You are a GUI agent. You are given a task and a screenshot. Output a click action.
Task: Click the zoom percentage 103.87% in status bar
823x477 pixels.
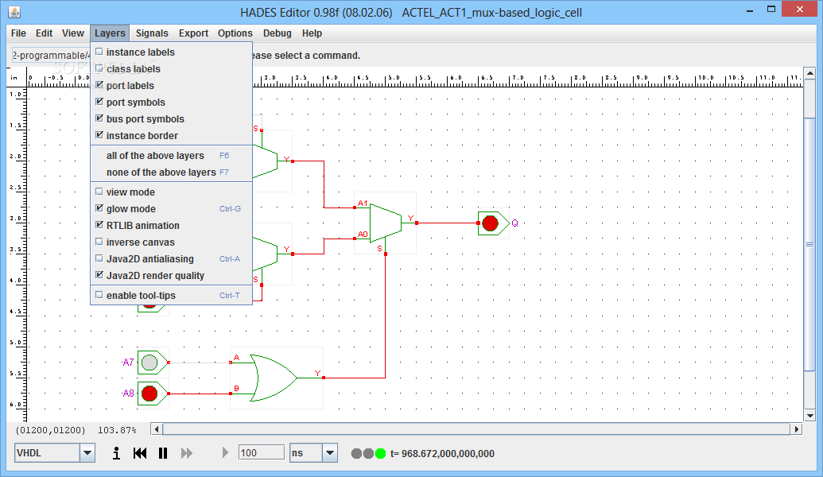pyautogui.click(x=117, y=430)
